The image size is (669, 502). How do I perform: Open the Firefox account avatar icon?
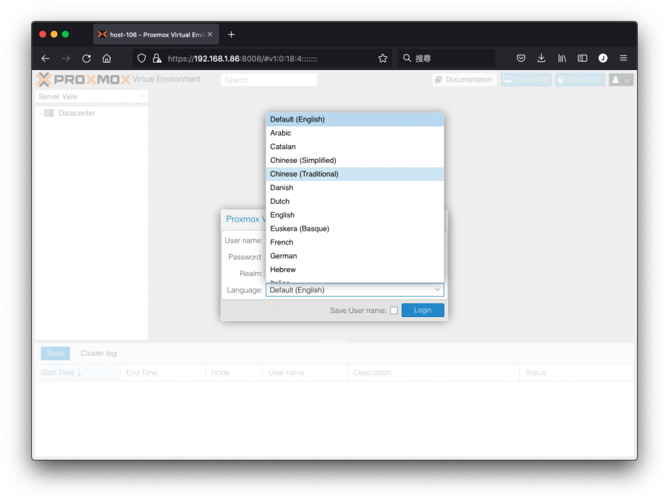pos(603,58)
